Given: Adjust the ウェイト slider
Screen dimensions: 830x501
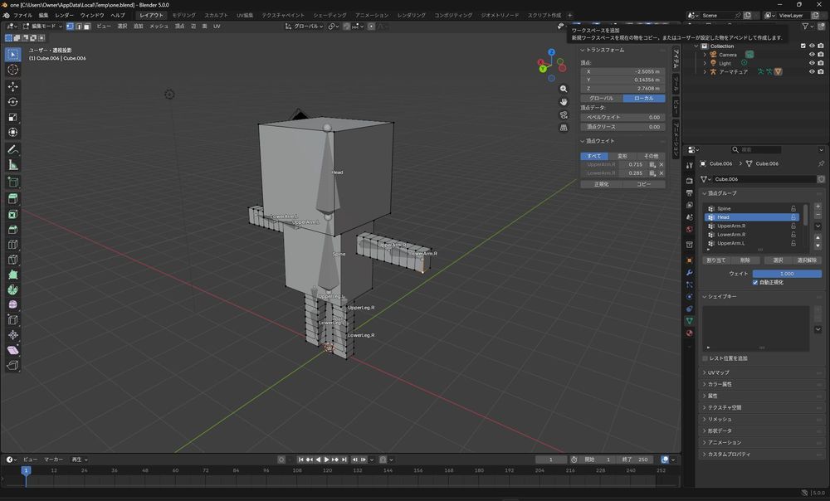Looking at the screenshot, I should click(785, 273).
